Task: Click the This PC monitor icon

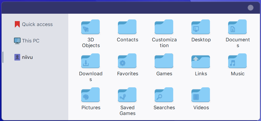Action: click(x=17, y=41)
